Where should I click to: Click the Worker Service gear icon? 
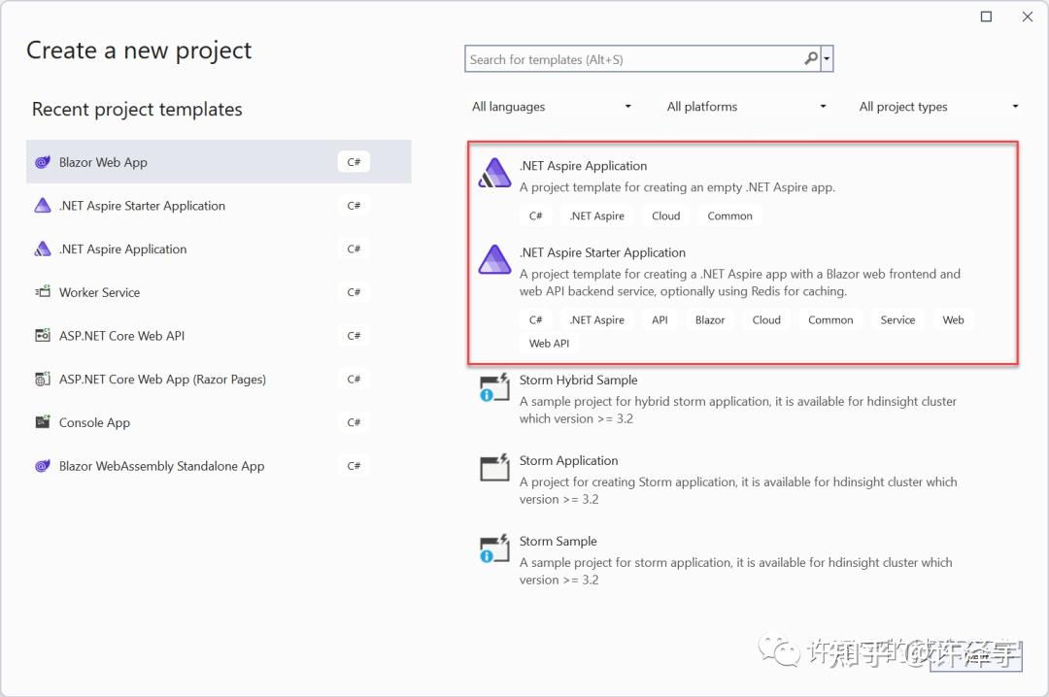pos(43,292)
